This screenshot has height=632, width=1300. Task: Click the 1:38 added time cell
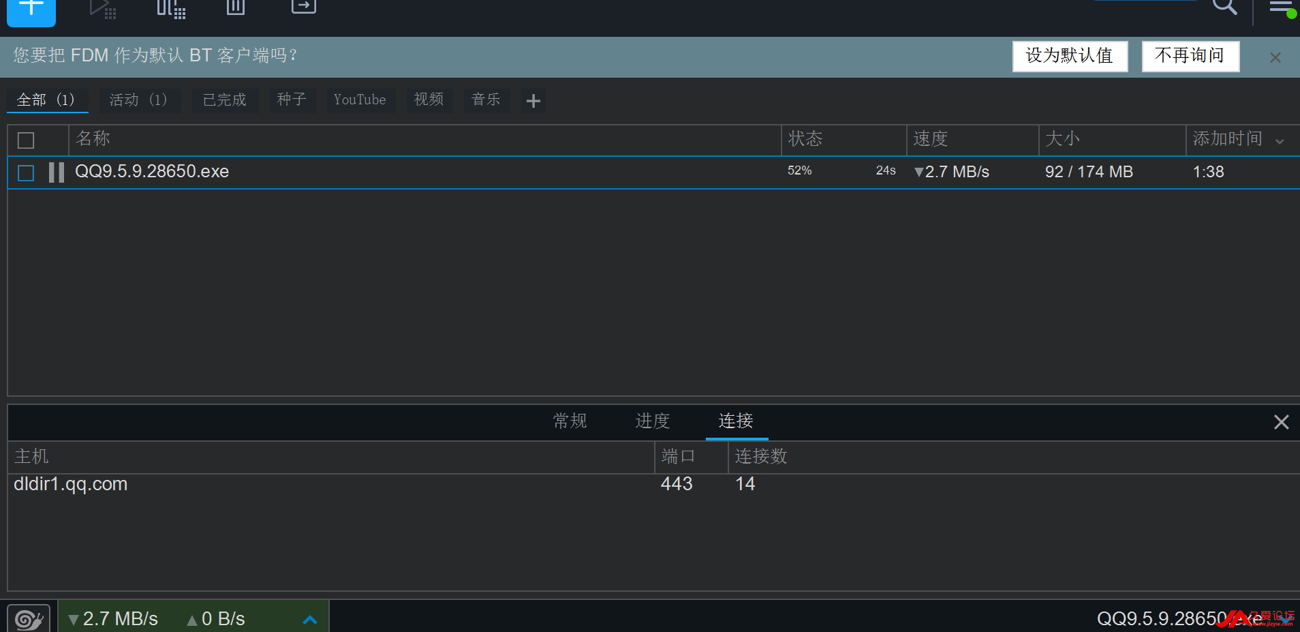click(1208, 172)
